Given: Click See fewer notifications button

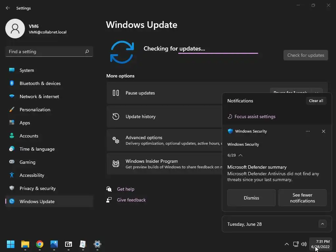Looking at the screenshot, I should point(302,198).
